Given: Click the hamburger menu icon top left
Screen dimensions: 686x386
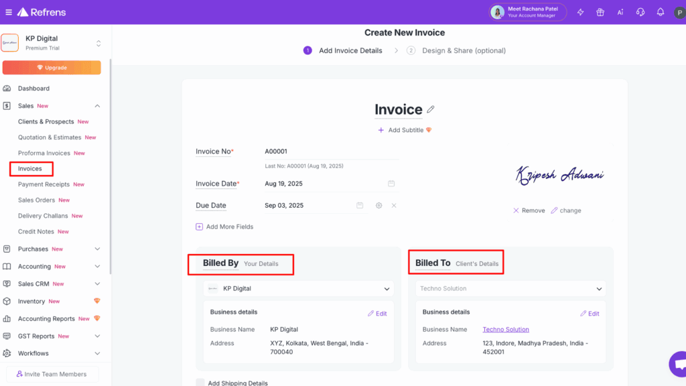Looking at the screenshot, I should pos(10,11).
